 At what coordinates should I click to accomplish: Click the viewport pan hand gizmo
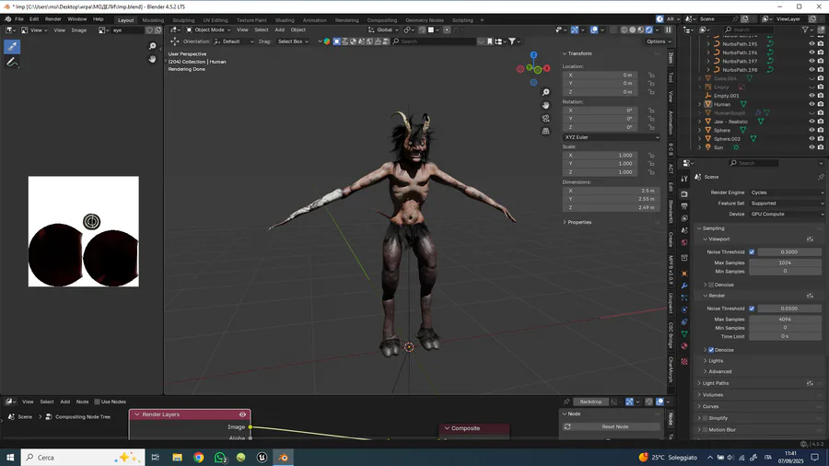pyautogui.click(x=545, y=105)
